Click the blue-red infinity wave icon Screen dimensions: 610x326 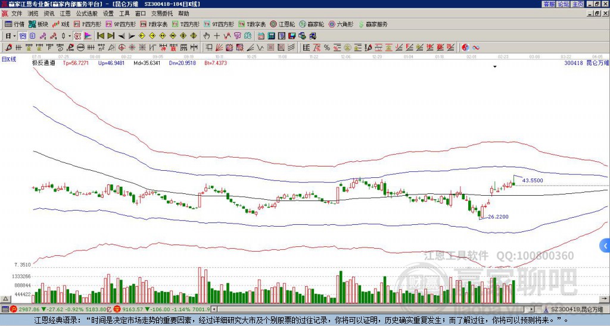coord(475,48)
